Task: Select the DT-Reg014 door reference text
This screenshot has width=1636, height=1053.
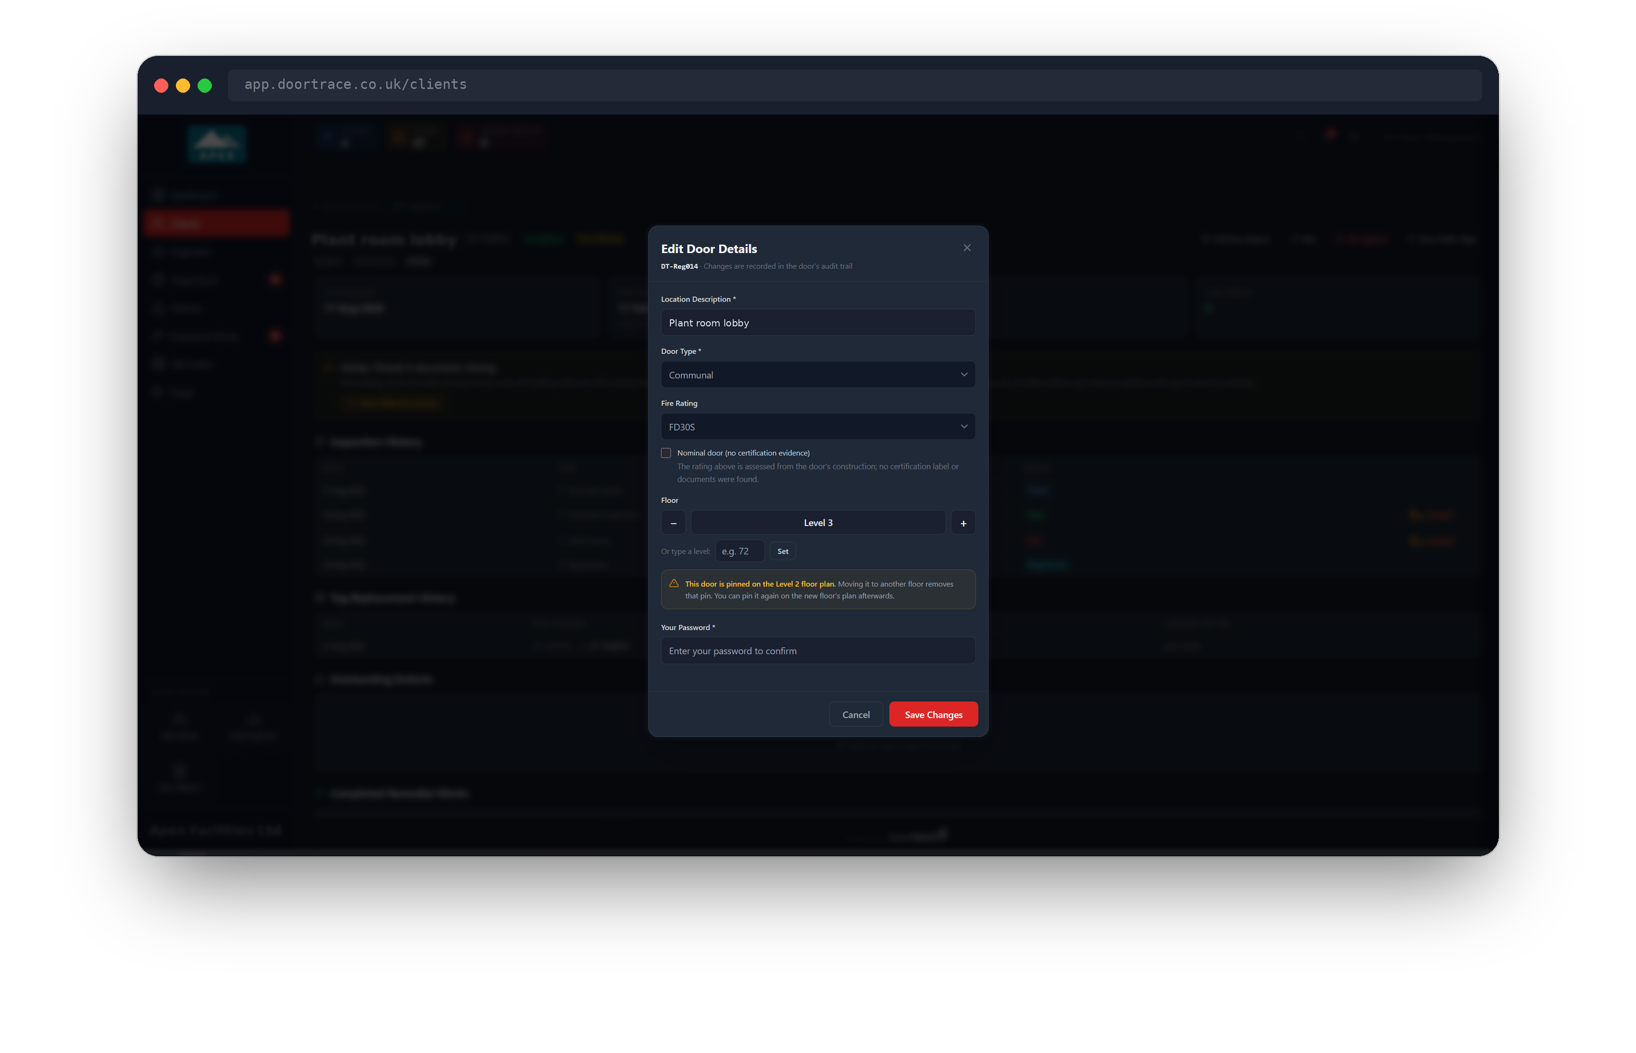Action: point(679,267)
